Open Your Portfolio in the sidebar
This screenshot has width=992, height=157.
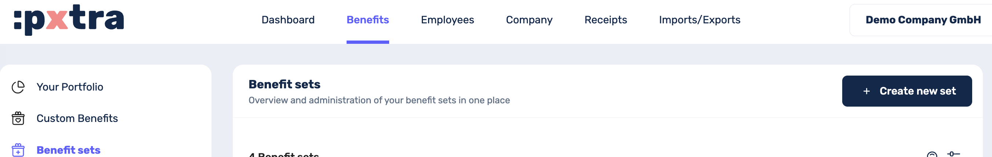click(x=70, y=87)
